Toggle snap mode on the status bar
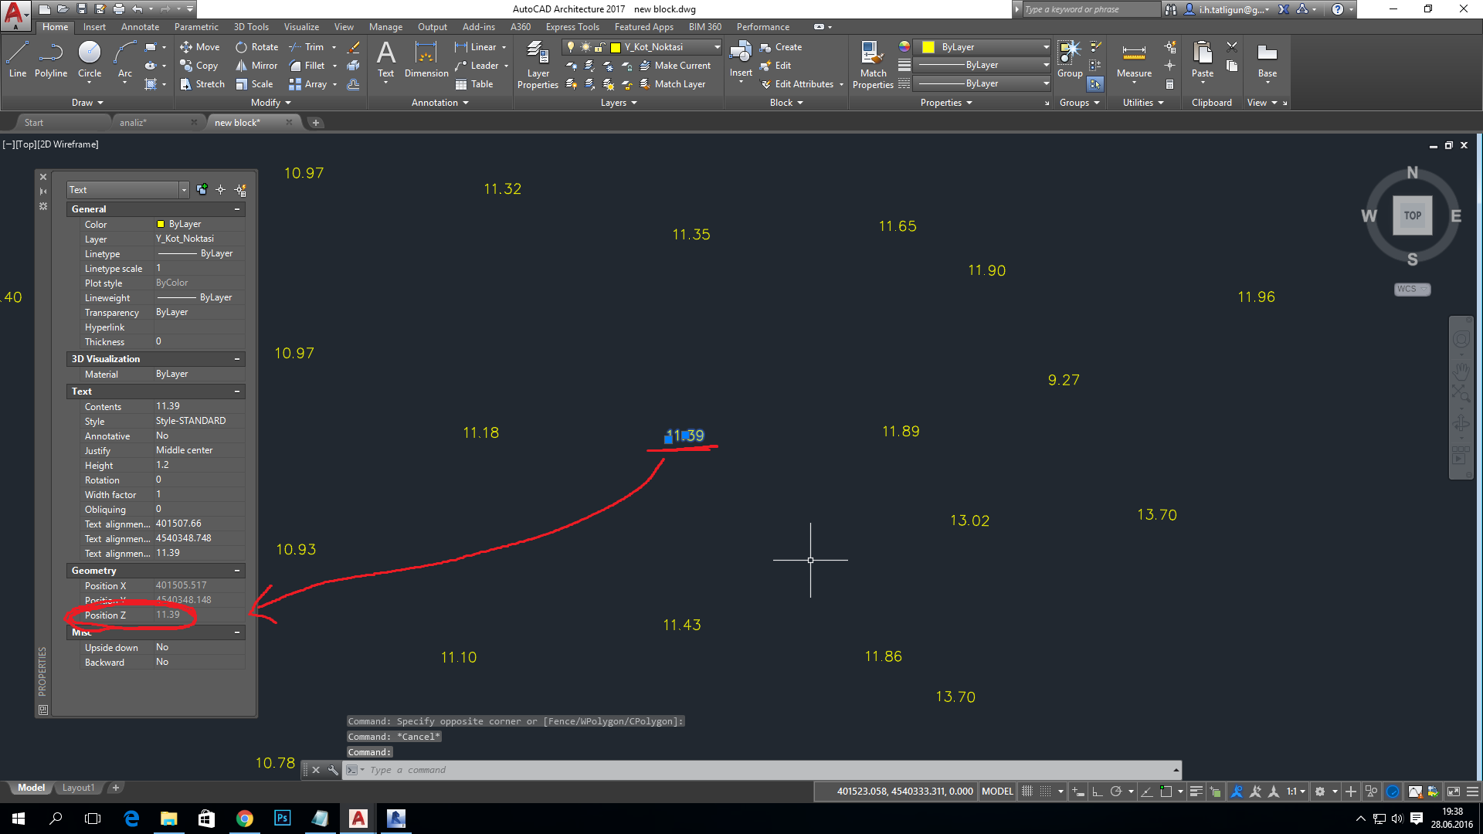The width and height of the screenshot is (1483, 834). 1044,791
